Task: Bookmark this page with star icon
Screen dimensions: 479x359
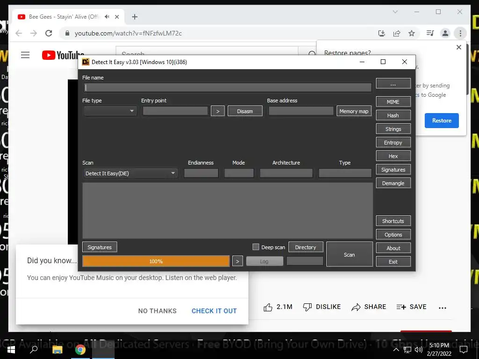Action: (x=412, y=33)
